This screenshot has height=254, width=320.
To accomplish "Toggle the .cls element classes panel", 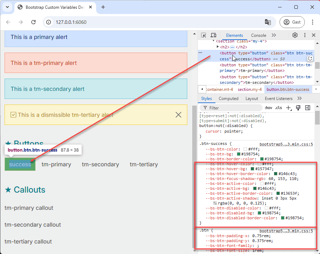I will tap(278, 108).
